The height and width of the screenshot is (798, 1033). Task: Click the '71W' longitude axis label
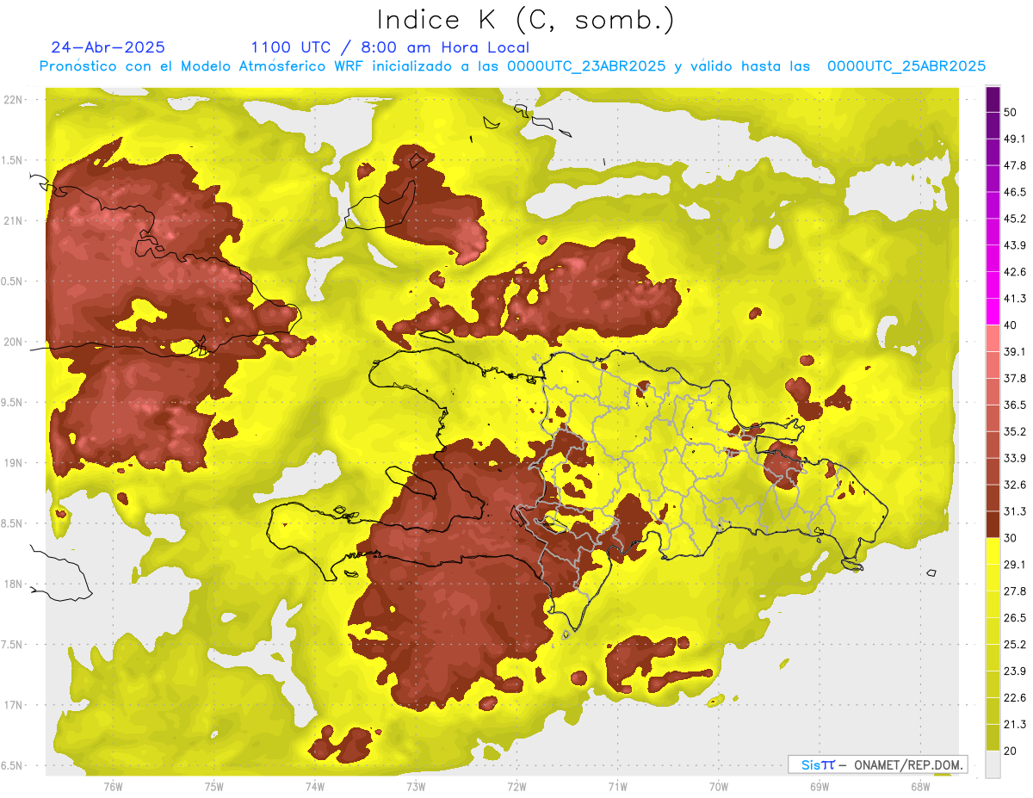tap(617, 787)
